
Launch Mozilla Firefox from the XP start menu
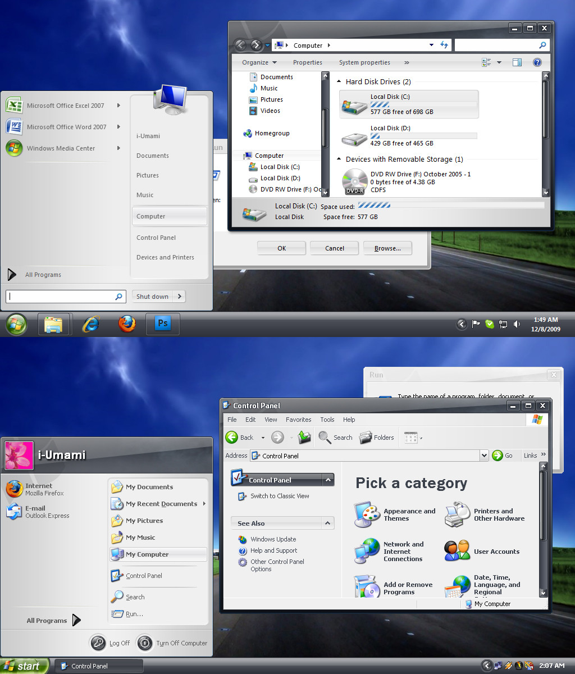[x=36, y=489]
